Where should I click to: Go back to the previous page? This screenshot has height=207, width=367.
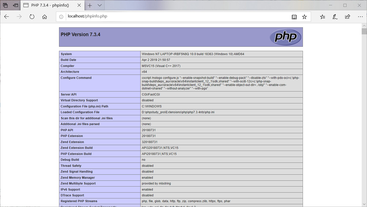click(x=6, y=16)
